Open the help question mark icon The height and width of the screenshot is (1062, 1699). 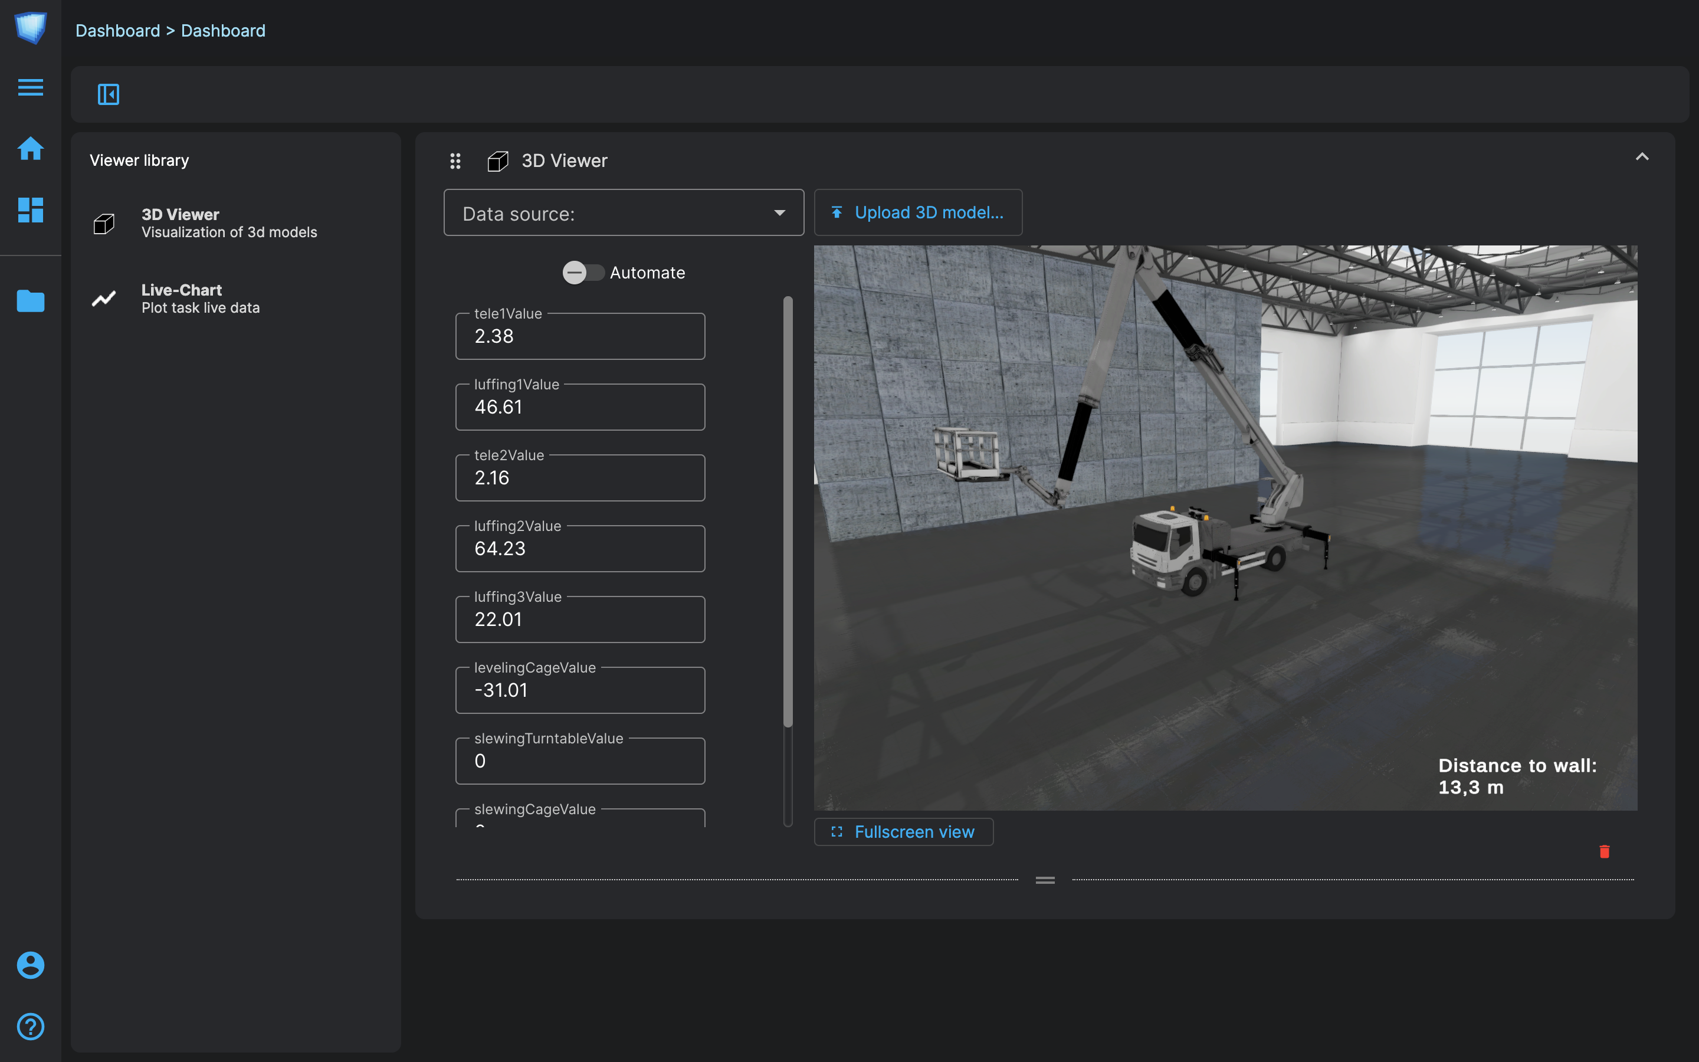pos(30,1026)
